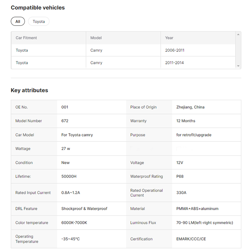Select the 2011-2014 year cell

(x=175, y=63)
